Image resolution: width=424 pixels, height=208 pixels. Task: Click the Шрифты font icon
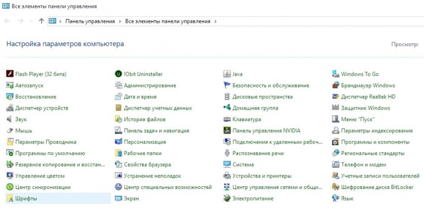click(10, 198)
